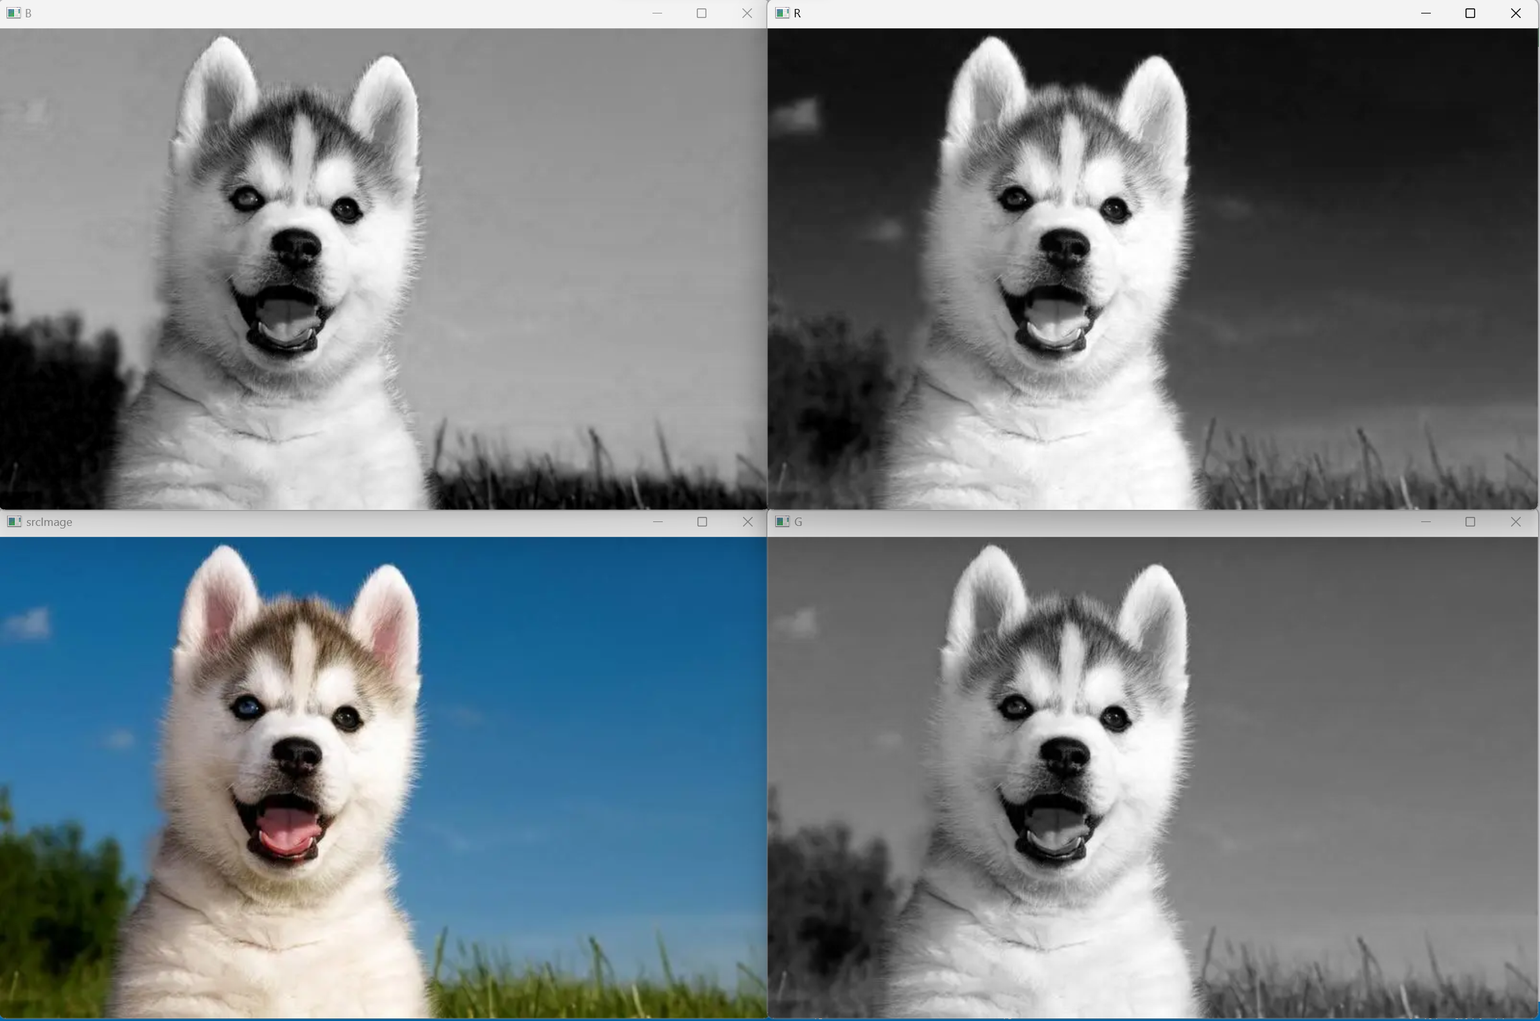Image resolution: width=1540 pixels, height=1021 pixels.
Task: Click the B window app icon
Action: click(13, 13)
